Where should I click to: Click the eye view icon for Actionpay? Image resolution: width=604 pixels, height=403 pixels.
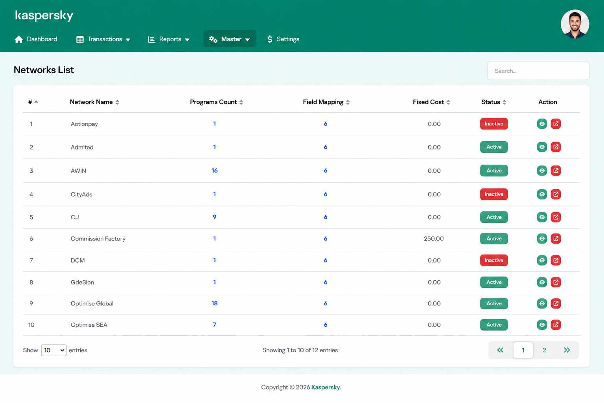[x=542, y=124]
